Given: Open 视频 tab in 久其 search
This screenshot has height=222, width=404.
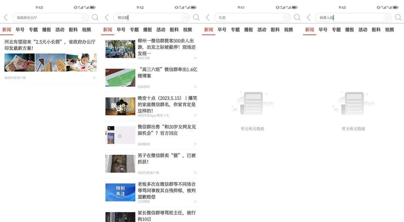Looking at the screenshot, I should (288, 30).
